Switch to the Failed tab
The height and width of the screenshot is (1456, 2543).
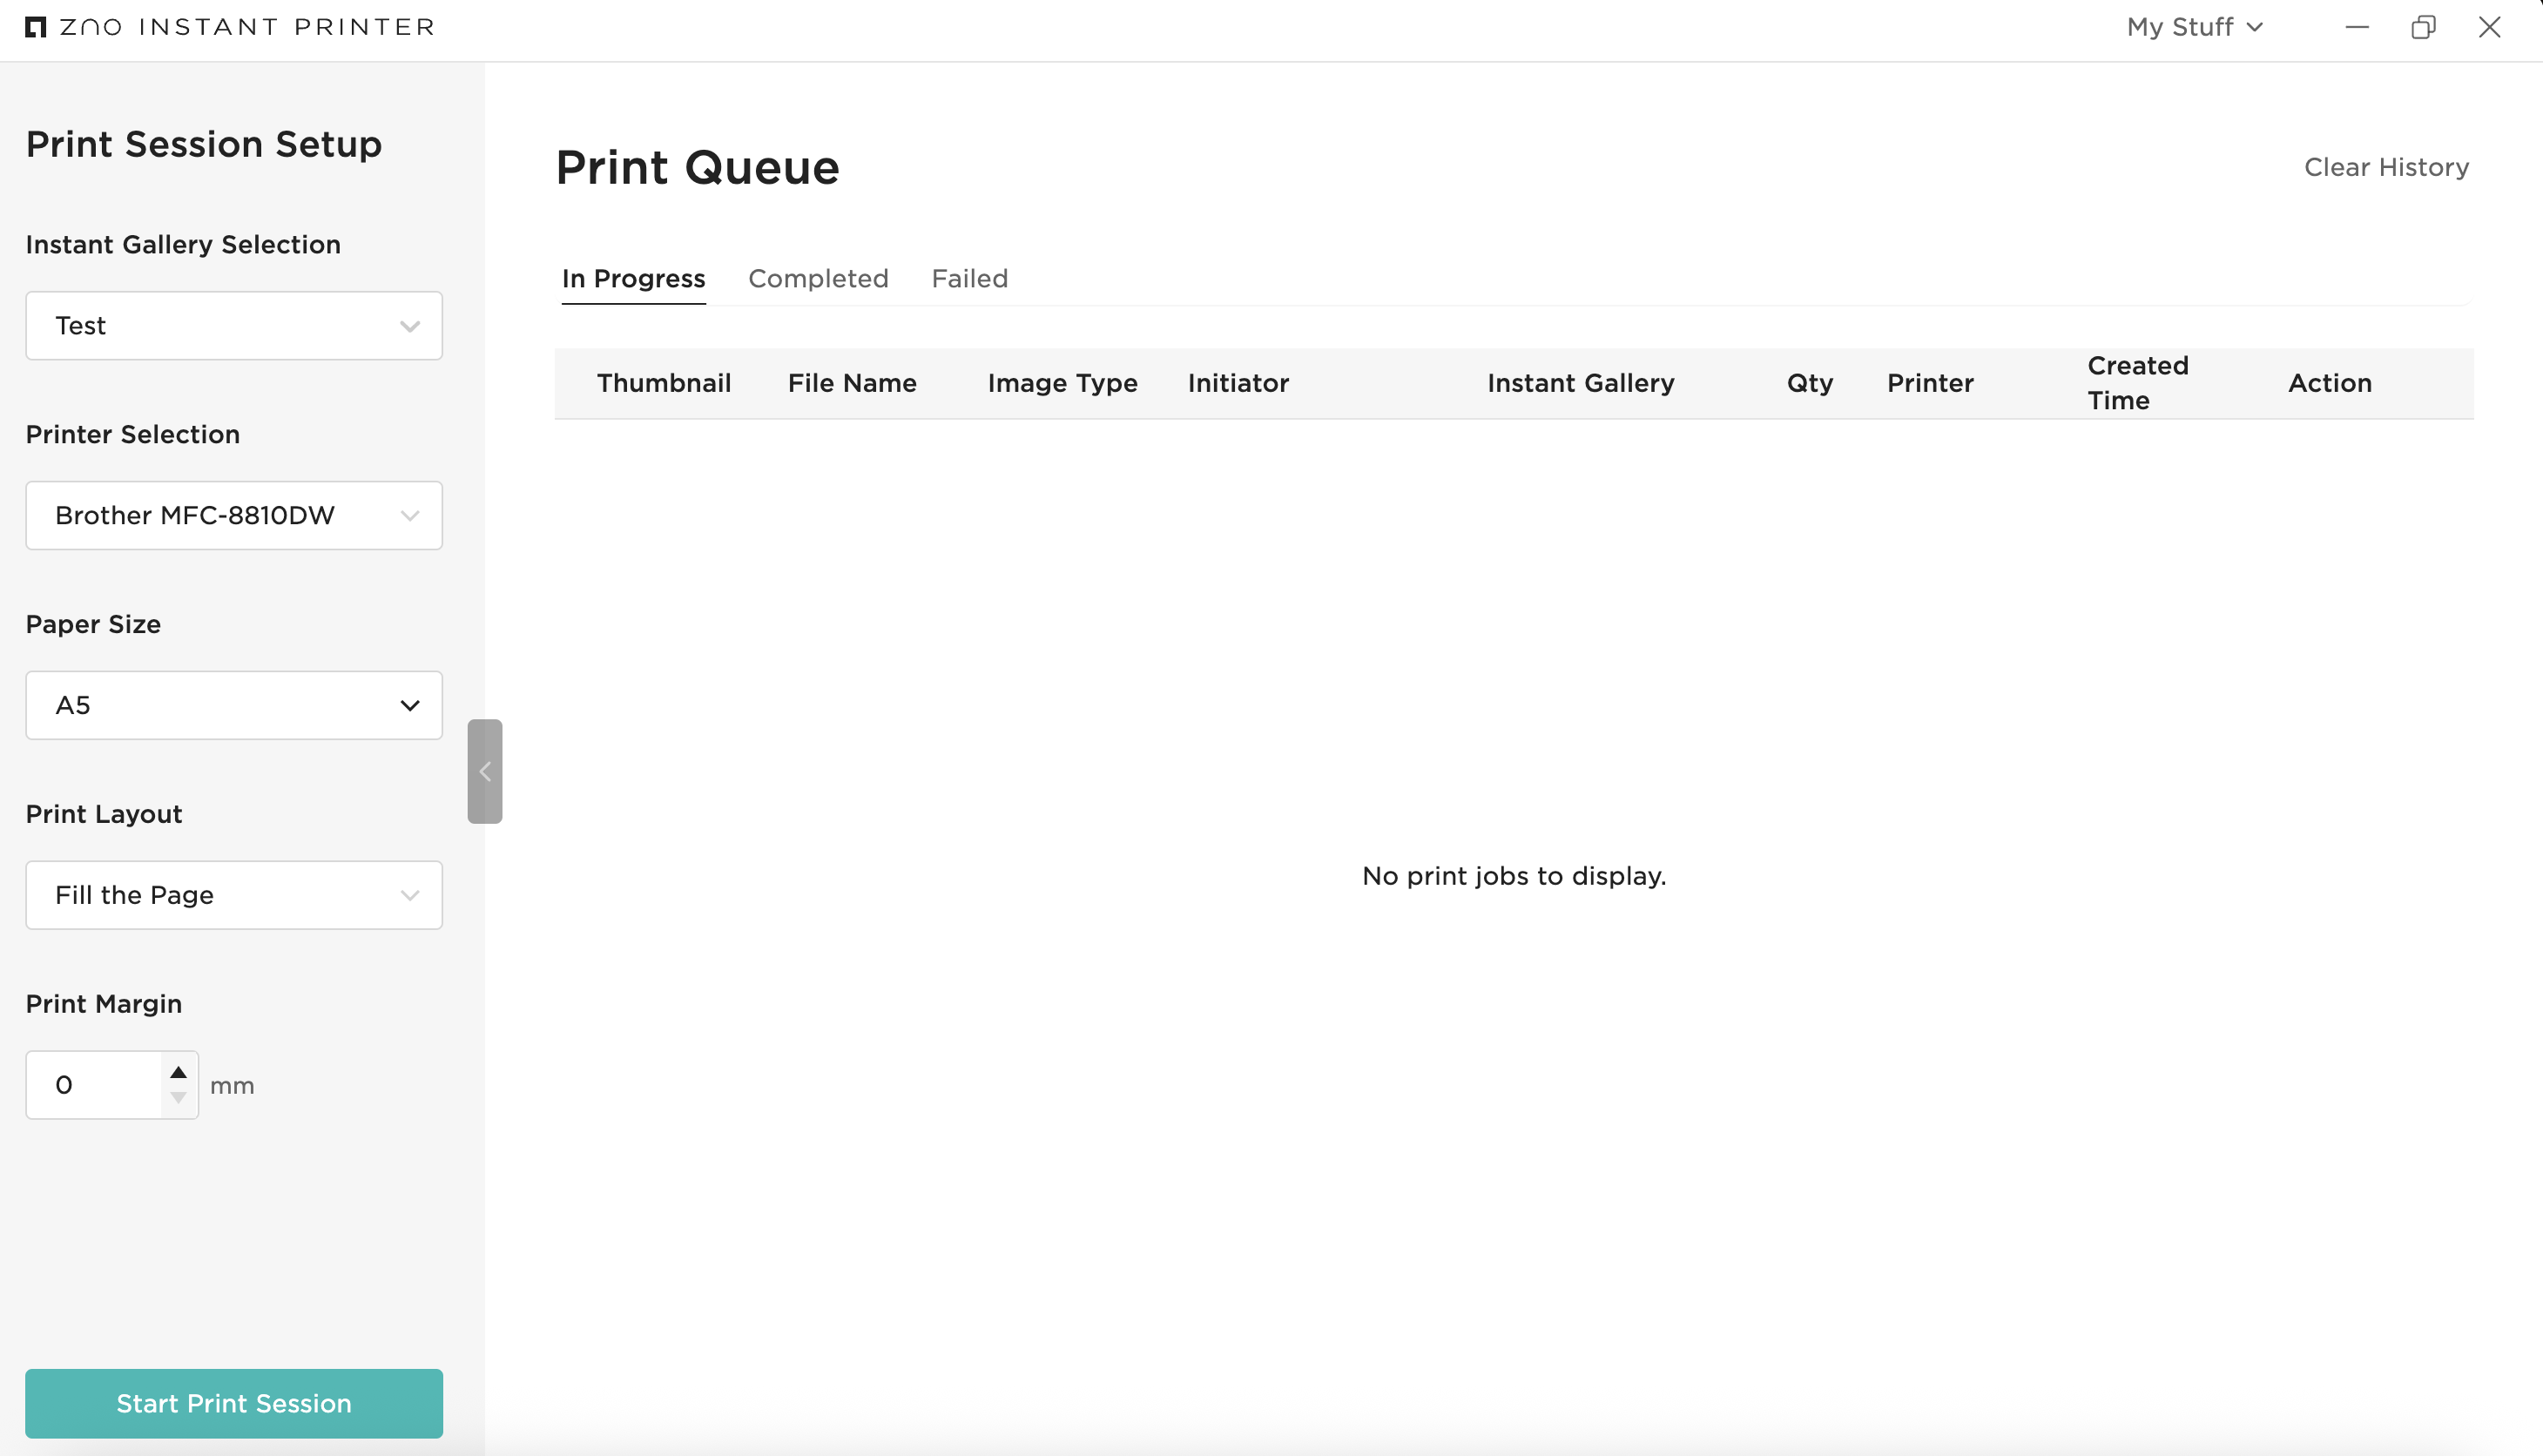(x=969, y=279)
